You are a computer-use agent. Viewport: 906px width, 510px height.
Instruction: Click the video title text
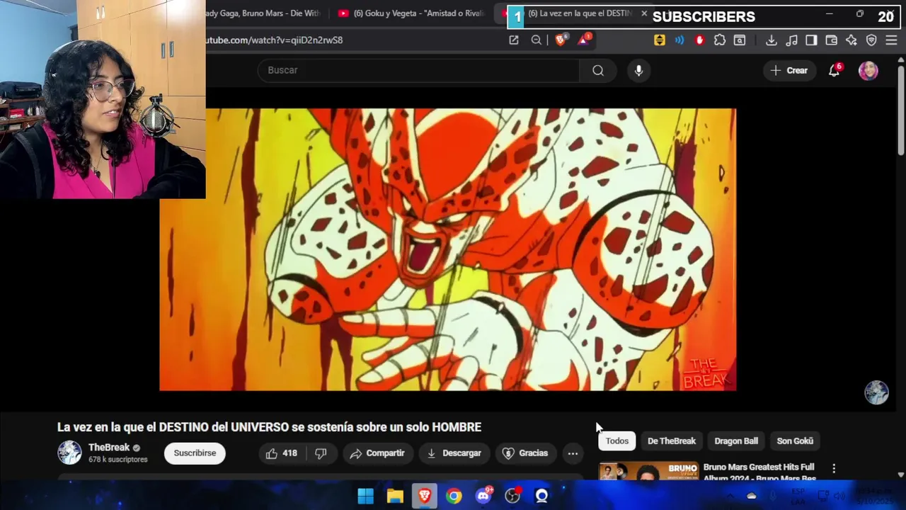pyautogui.click(x=269, y=427)
